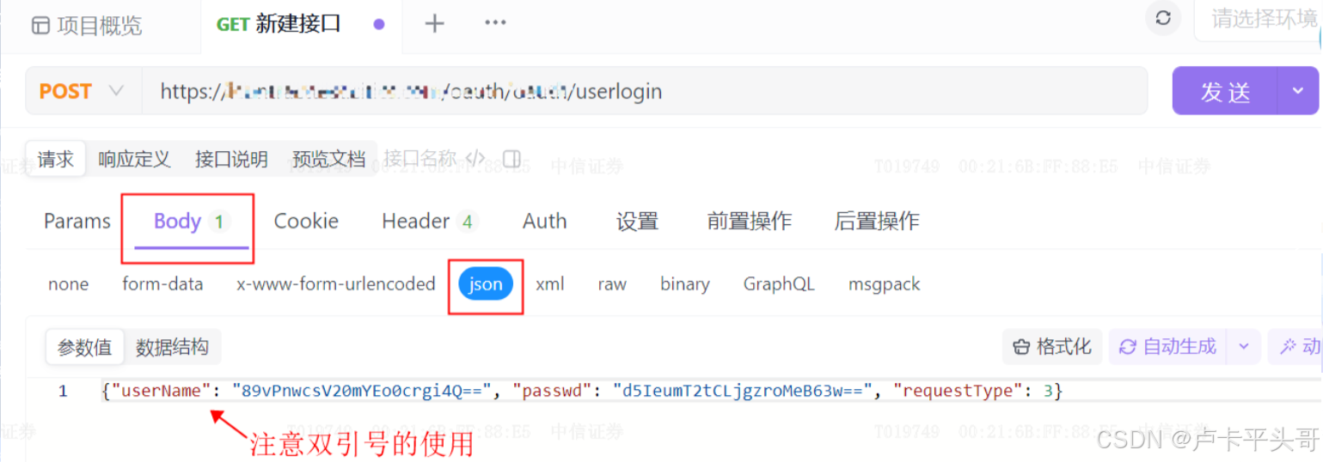Switch to the GET 新建接口 tab
Image resolution: width=1323 pixels, height=462 pixels.
[300, 24]
